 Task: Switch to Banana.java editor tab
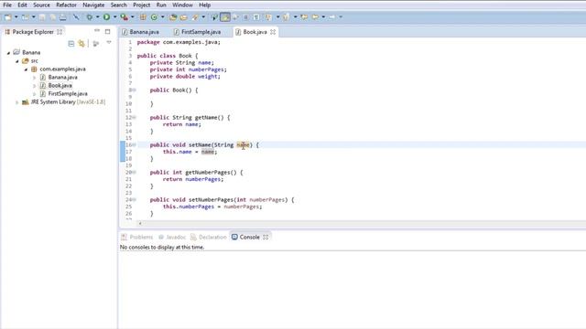(x=141, y=32)
